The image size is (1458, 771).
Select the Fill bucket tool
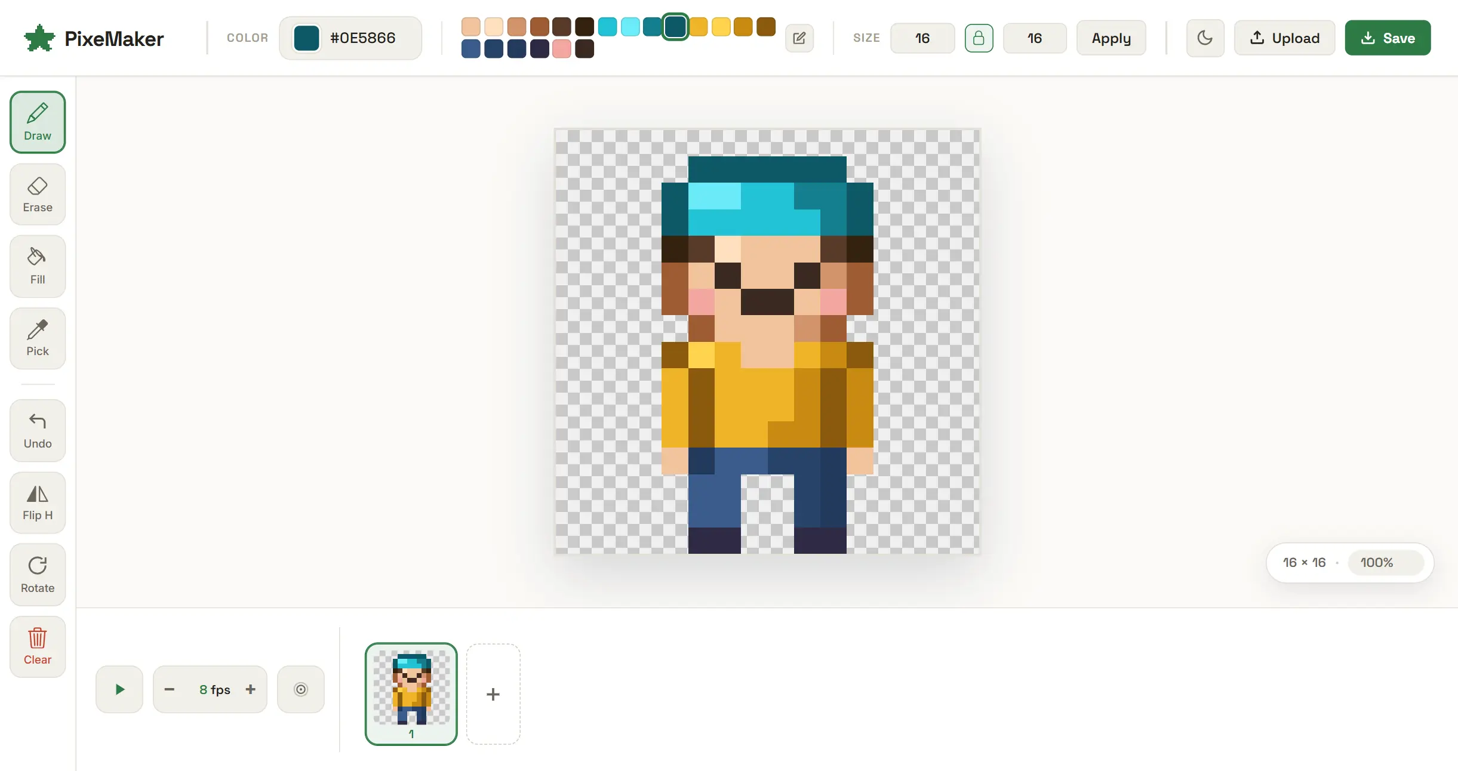[x=38, y=266]
